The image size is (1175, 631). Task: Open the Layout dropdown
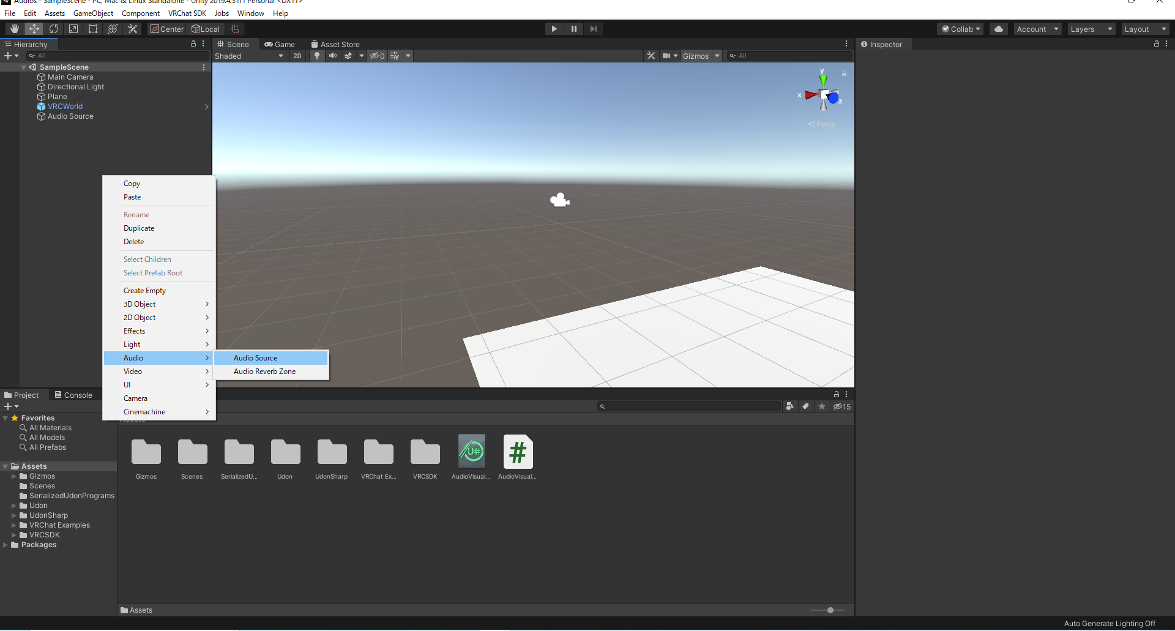click(1146, 29)
